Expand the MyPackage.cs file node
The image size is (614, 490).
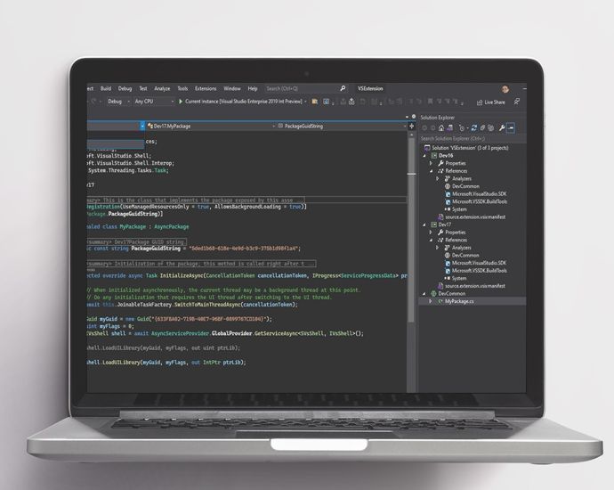pos(431,301)
